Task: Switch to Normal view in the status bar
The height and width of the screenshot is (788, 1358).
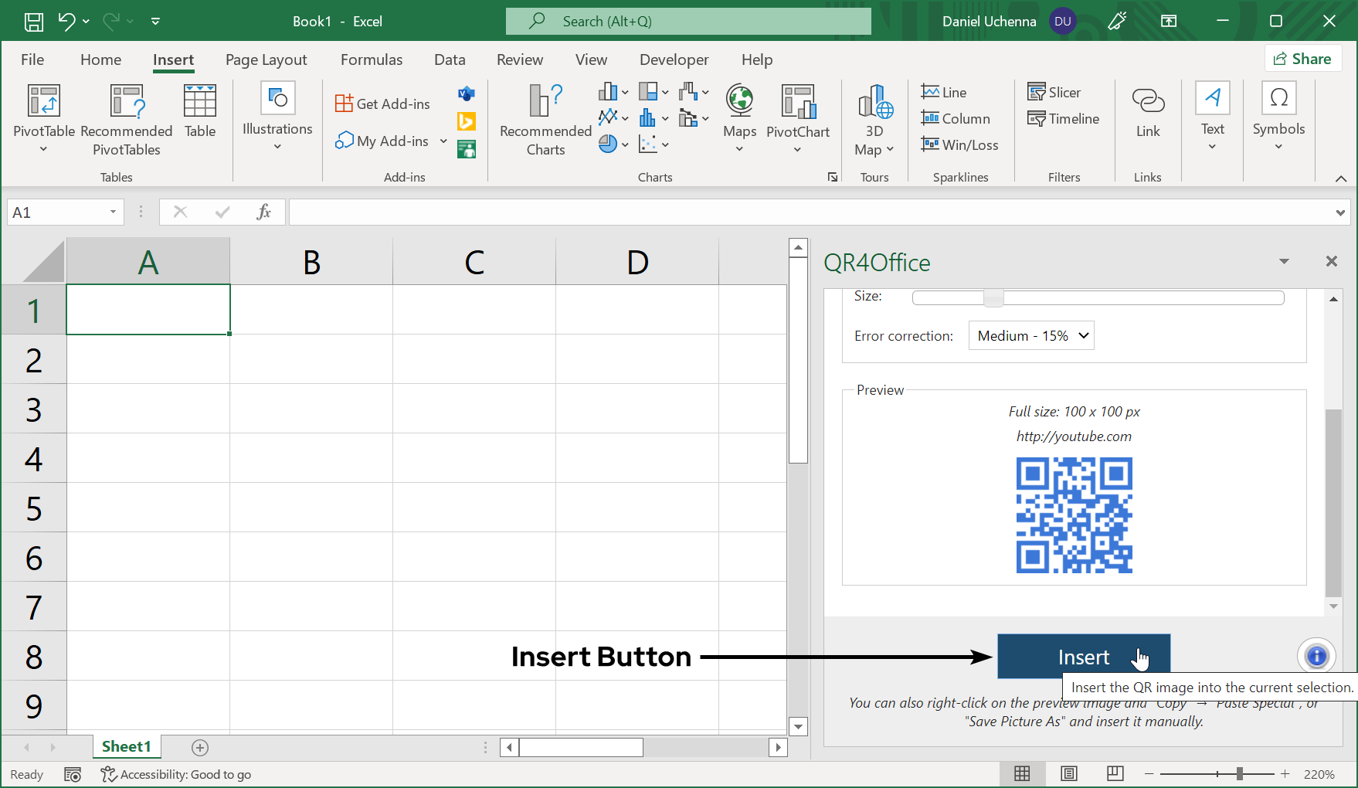Action: pyautogui.click(x=1022, y=774)
